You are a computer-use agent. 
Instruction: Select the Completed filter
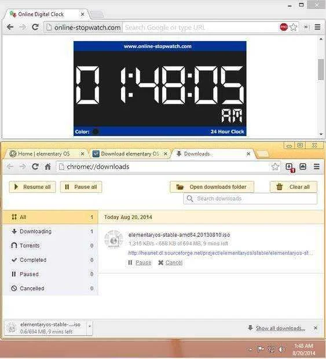click(x=50, y=260)
